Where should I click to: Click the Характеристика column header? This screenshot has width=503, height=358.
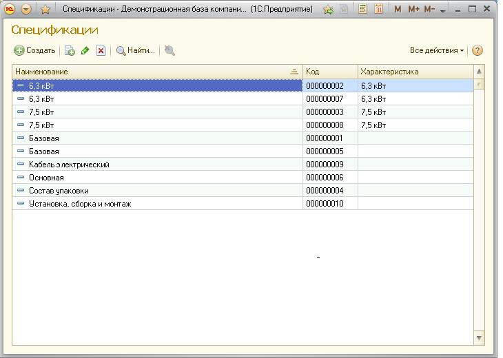pyautogui.click(x=413, y=72)
